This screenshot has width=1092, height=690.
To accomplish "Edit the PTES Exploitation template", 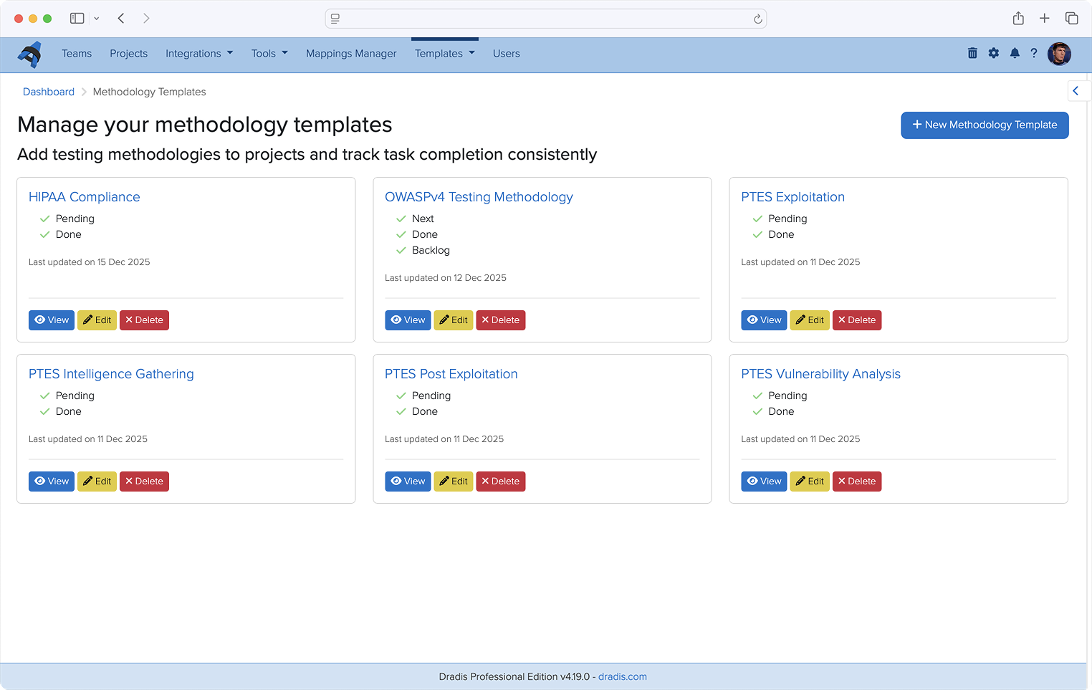I will click(x=810, y=320).
